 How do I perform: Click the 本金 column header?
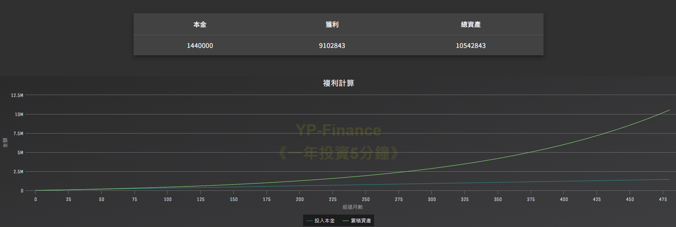point(200,25)
